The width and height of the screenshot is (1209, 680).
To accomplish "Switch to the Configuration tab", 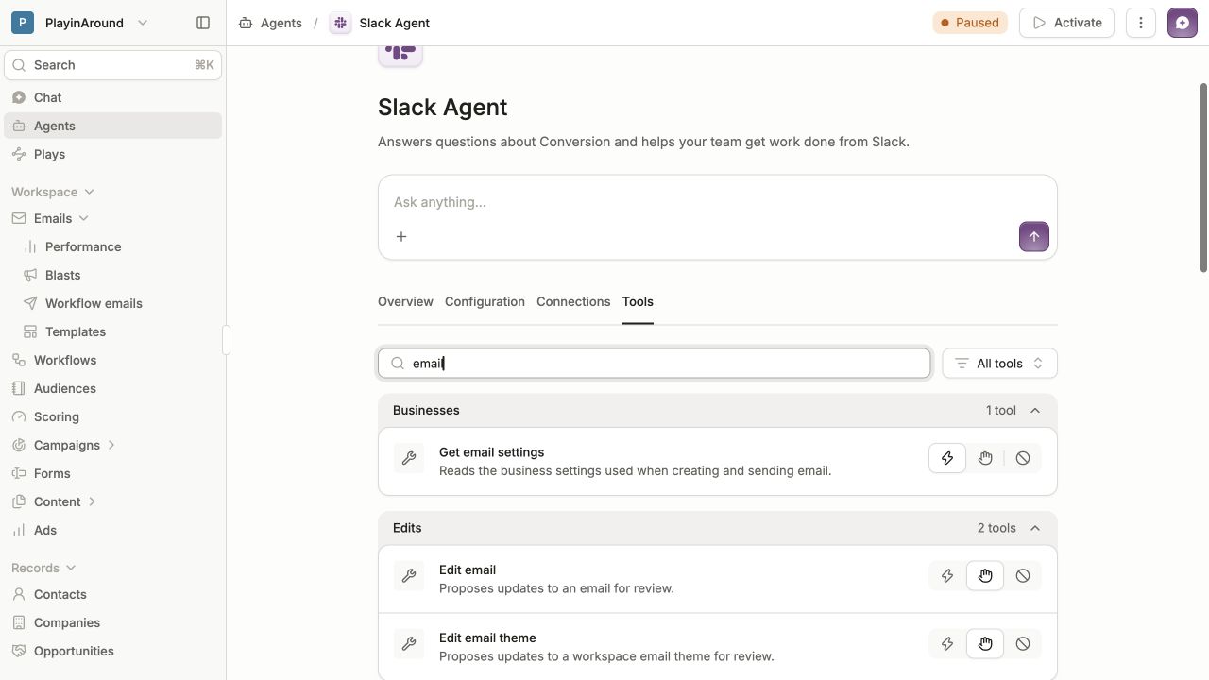I will (x=485, y=301).
